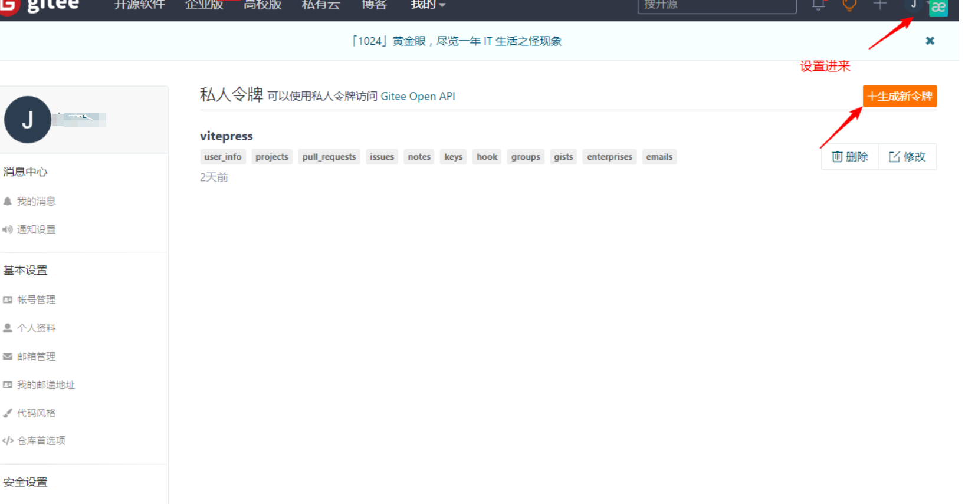The image size is (965, 504).
Task: Open 企业版 in the top navigation
Action: pyautogui.click(x=204, y=5)
